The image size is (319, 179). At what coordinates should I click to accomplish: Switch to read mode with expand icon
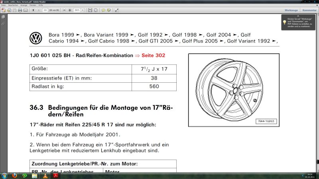pos(116,10)
